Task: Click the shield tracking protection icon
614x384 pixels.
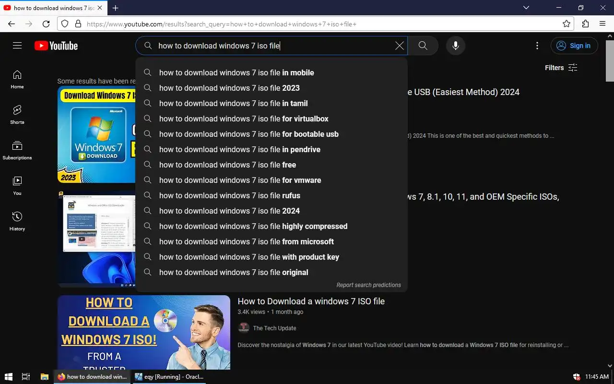Action: click(65, 24)
